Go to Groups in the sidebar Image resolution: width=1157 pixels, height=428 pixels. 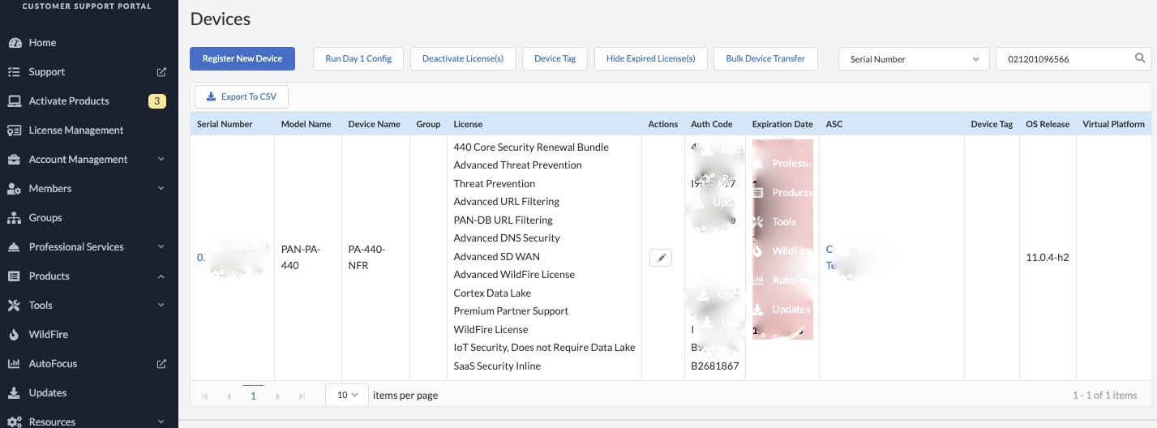45,218
